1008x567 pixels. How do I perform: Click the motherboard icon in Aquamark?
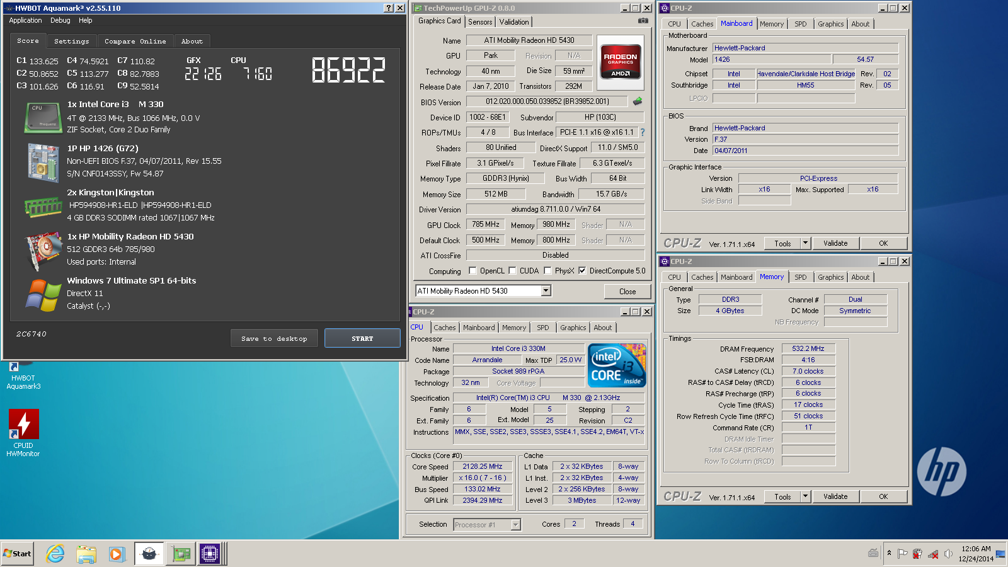(42, 162)
